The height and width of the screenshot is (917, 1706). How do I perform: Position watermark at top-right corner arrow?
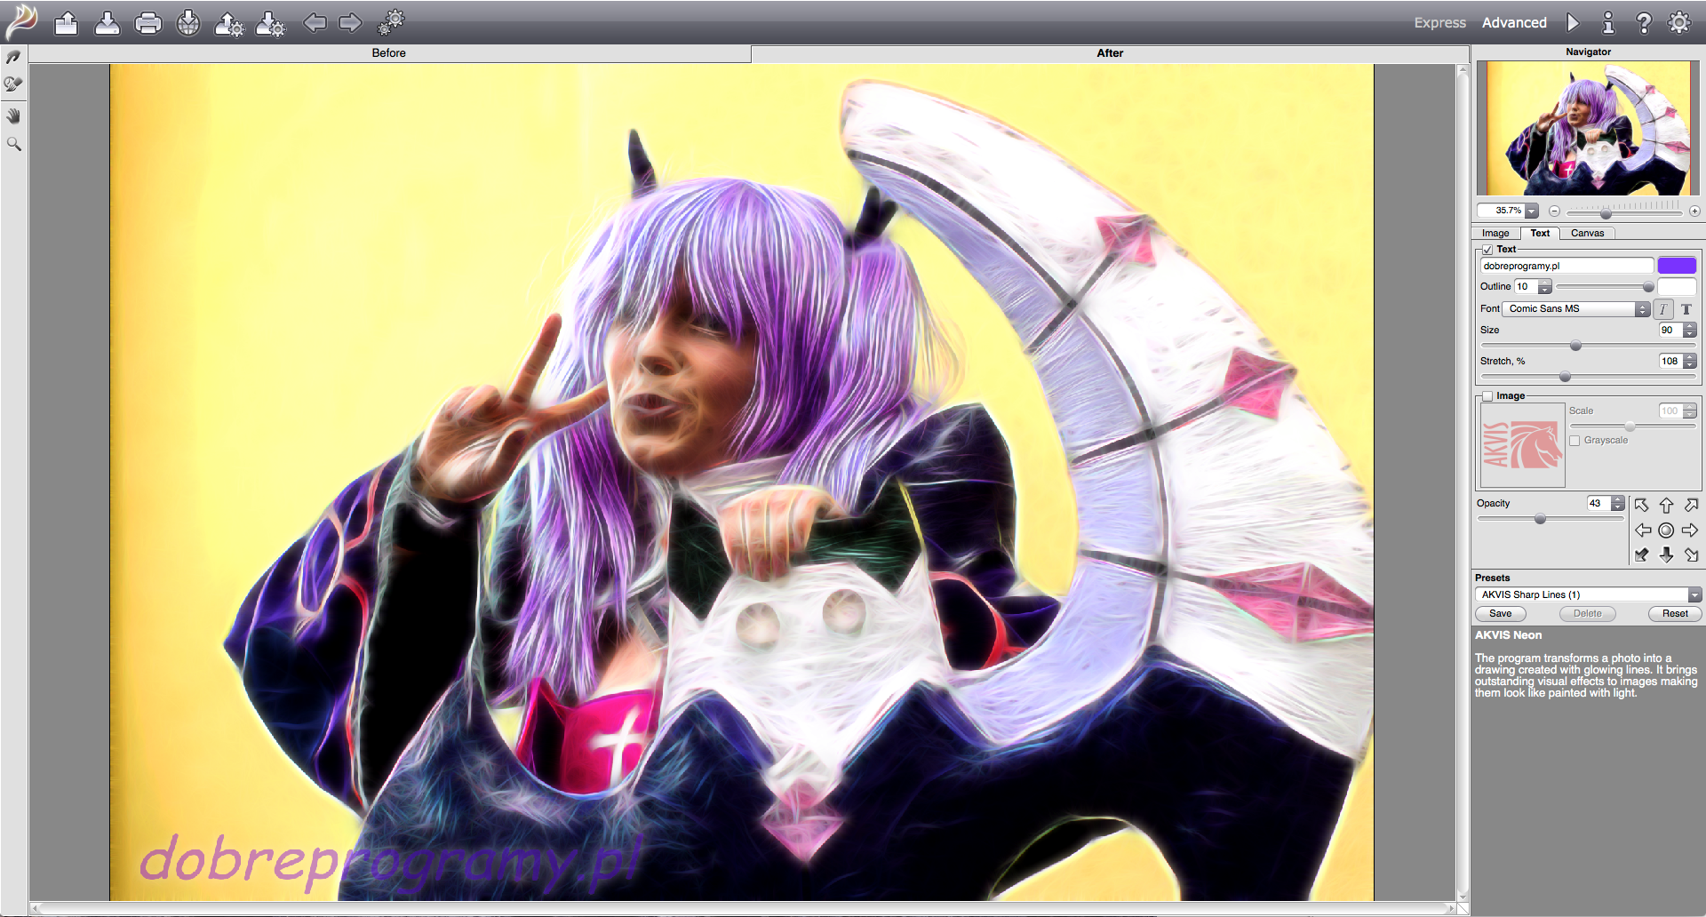1691,506
